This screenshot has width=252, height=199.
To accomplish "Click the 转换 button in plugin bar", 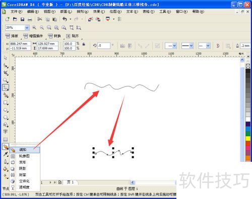I will [54, 36].
